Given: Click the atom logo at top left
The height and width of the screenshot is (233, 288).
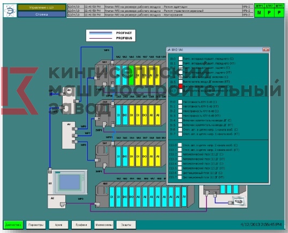Looking at the screenshot, I should click(x=10, y=11).
